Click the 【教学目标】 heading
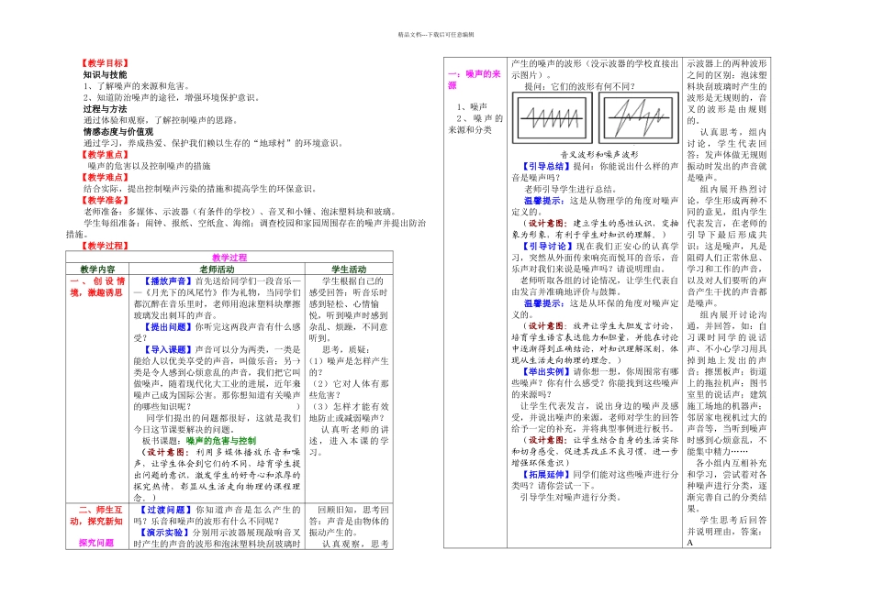This screenshot has width=872, height=616. coord(106,63)
